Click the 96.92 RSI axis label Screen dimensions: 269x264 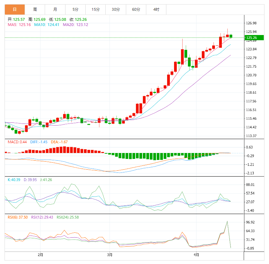[250, 222]
